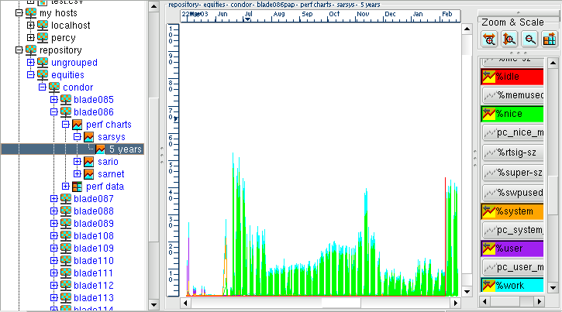The height and width of the screenshot is (312, 562).
Task: Click the chart horizontal scroll left arrow
Action: pyautogui.click(x=186, y=303)
